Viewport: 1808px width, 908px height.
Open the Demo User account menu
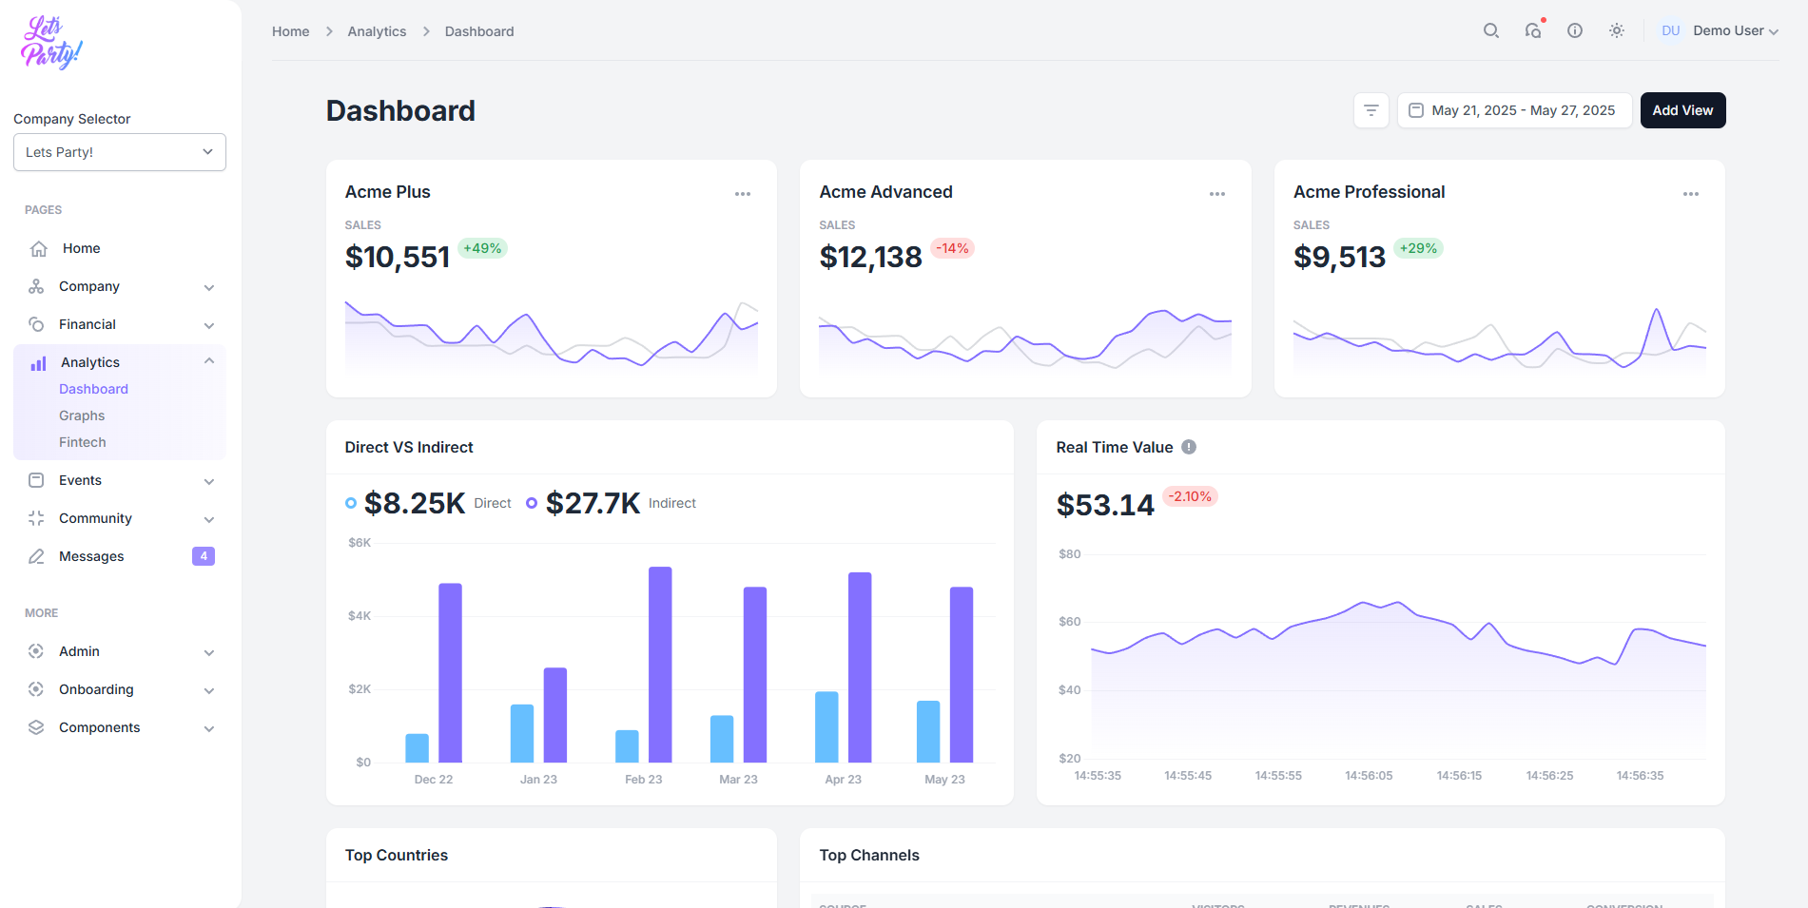click(1718, 30)
